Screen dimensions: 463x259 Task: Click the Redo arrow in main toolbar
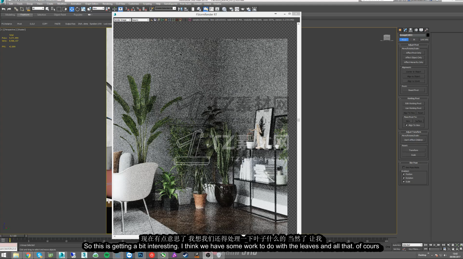pos(9,9)
